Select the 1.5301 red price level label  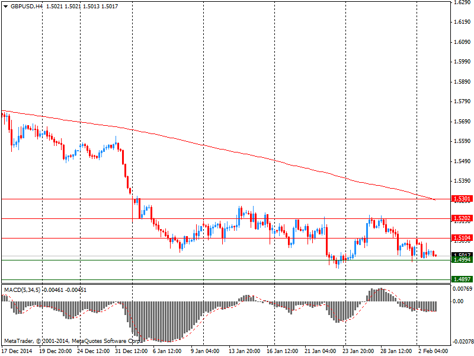tap(462, 199)
